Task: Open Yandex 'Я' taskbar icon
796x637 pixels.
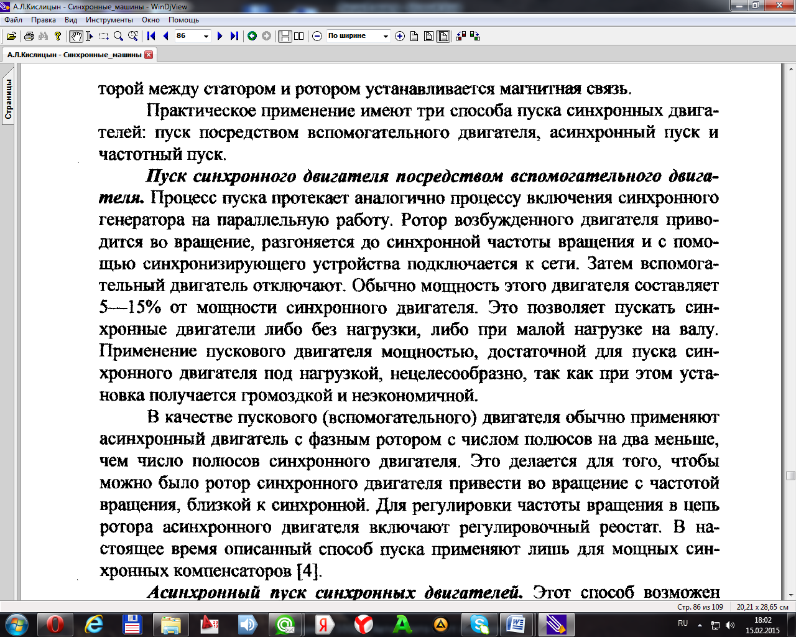Action: (x=325, y=624)
